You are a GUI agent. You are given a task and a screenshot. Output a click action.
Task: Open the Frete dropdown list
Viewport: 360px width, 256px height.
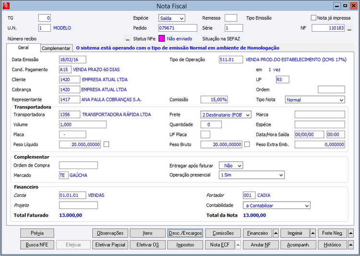(x=248, y=115)
